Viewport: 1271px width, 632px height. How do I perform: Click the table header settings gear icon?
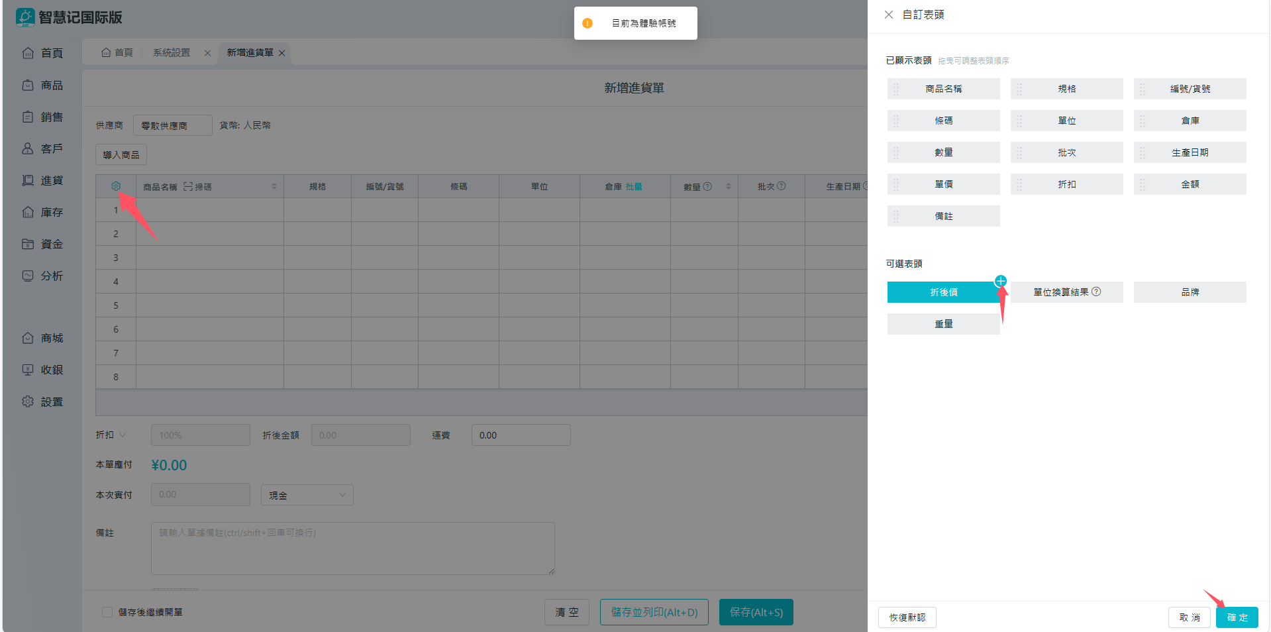[116, 186]
